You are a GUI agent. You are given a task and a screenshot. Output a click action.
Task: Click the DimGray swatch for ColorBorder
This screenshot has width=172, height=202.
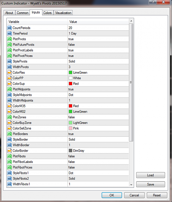coord(70,151)
